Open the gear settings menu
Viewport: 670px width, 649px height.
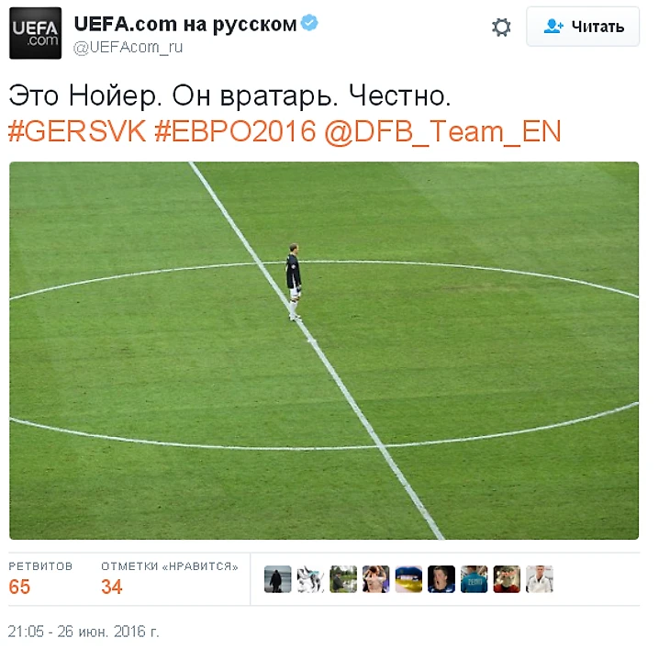(x=501, y=27)
